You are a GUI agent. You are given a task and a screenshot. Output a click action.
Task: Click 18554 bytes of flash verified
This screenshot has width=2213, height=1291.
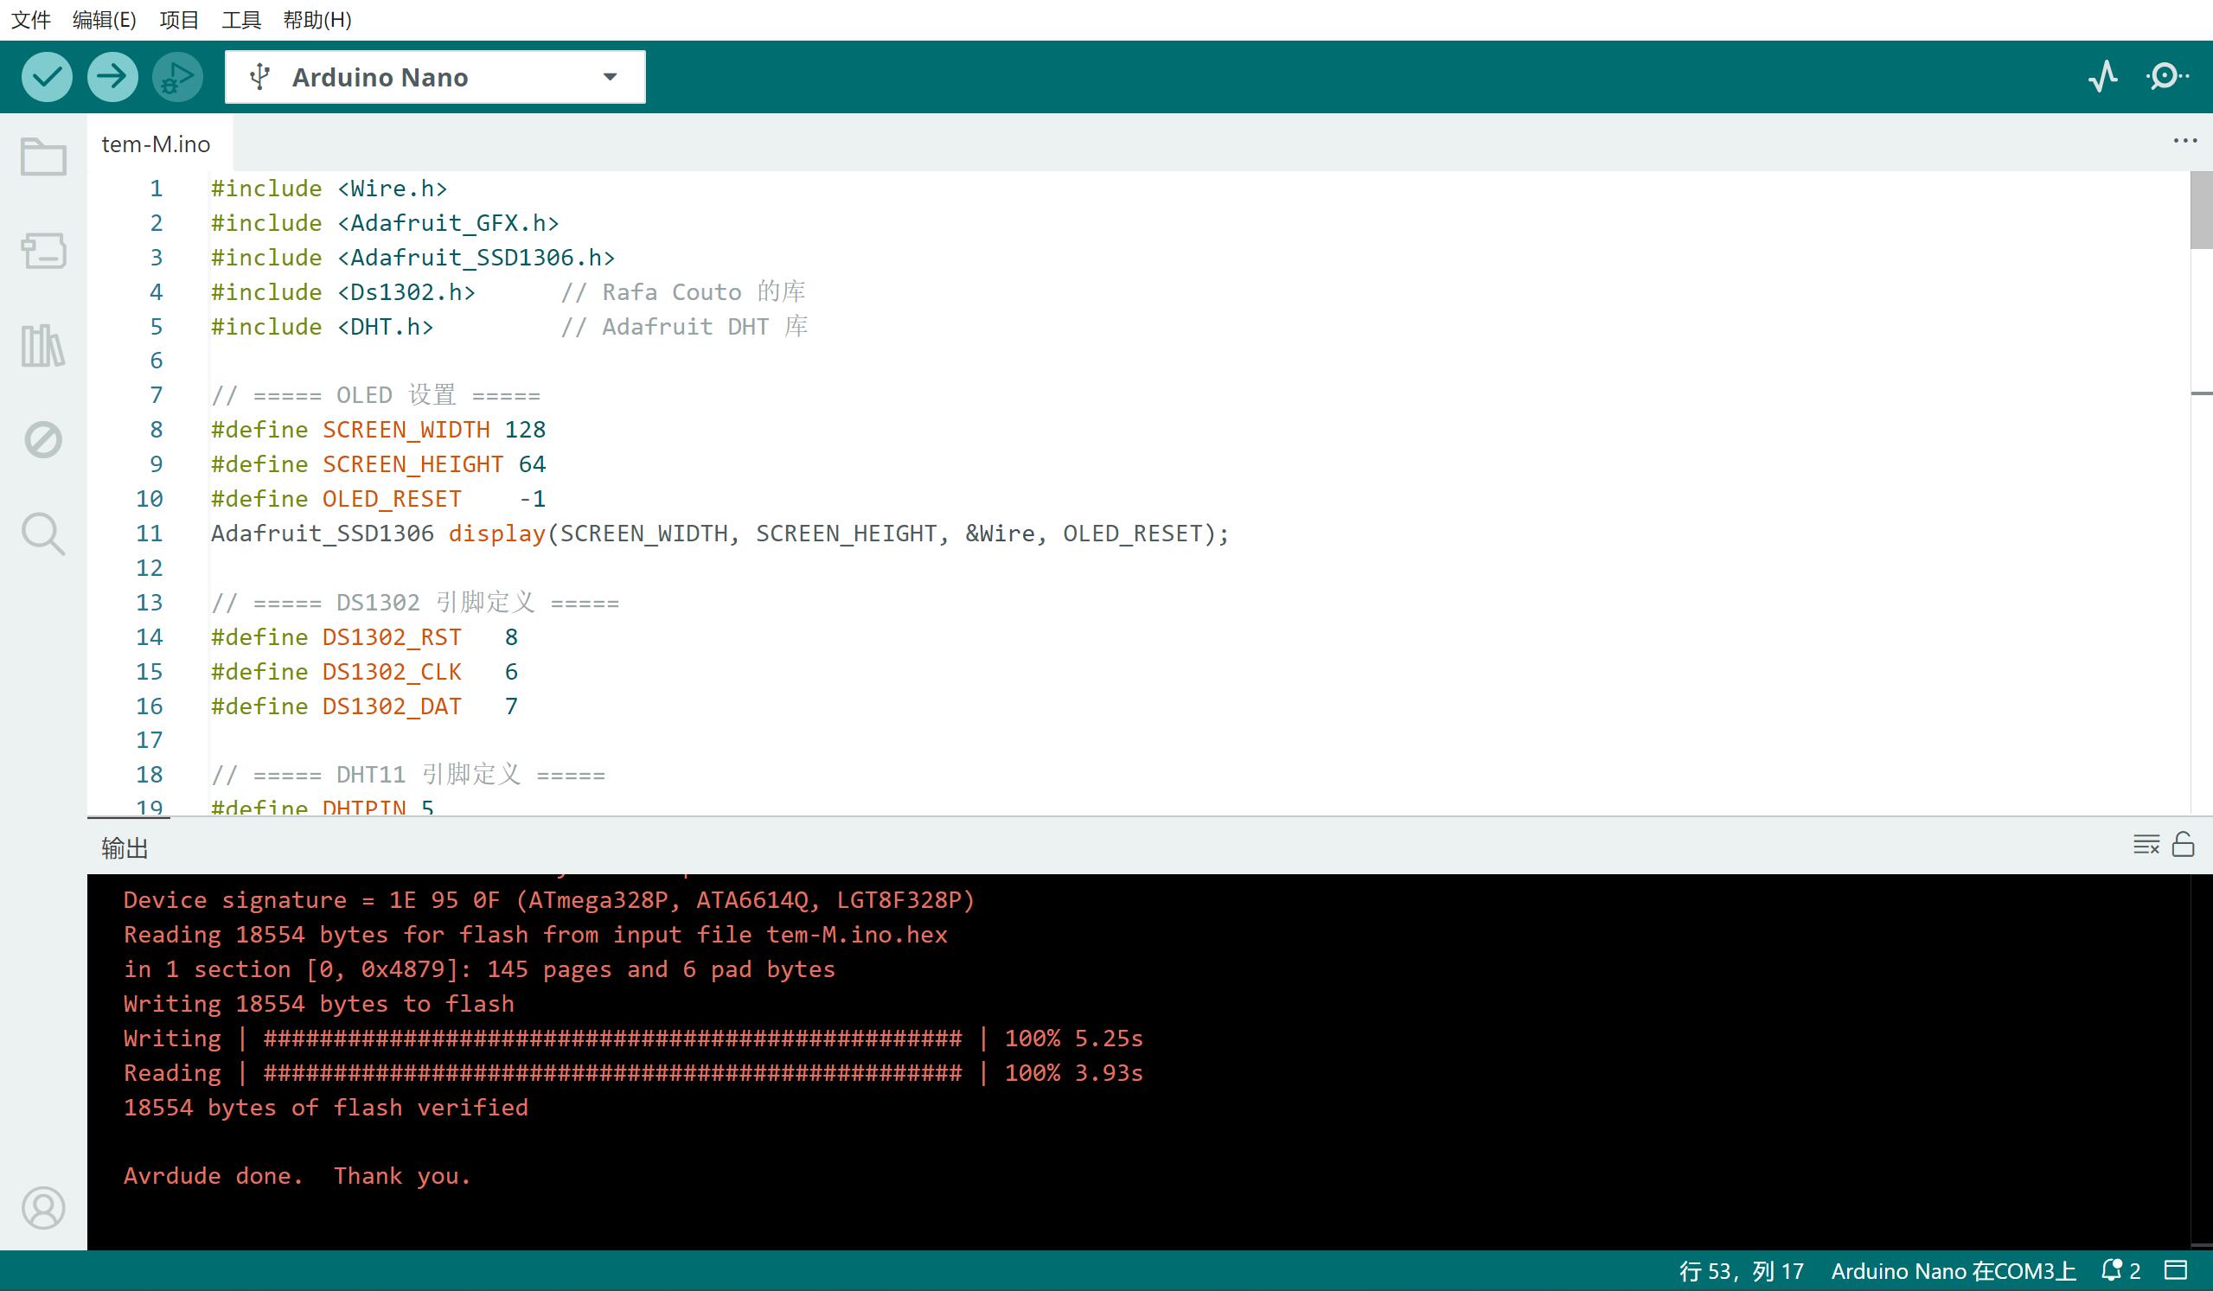point(326,1108)
